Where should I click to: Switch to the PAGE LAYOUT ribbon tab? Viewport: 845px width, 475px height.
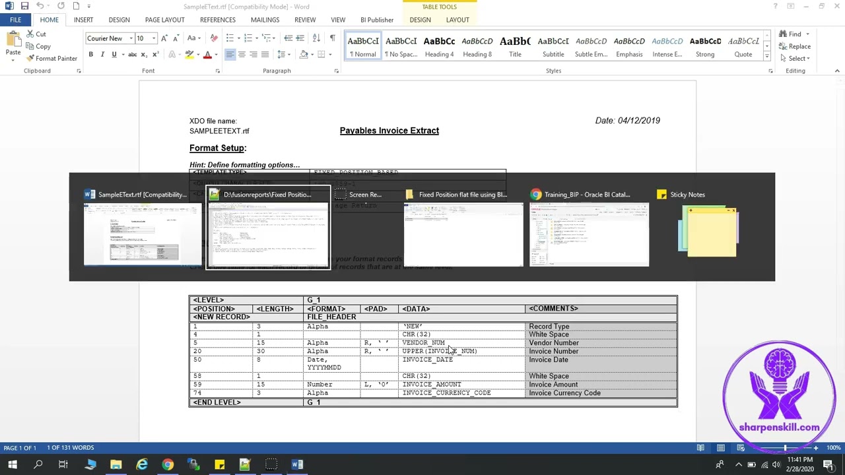point(165,20)
